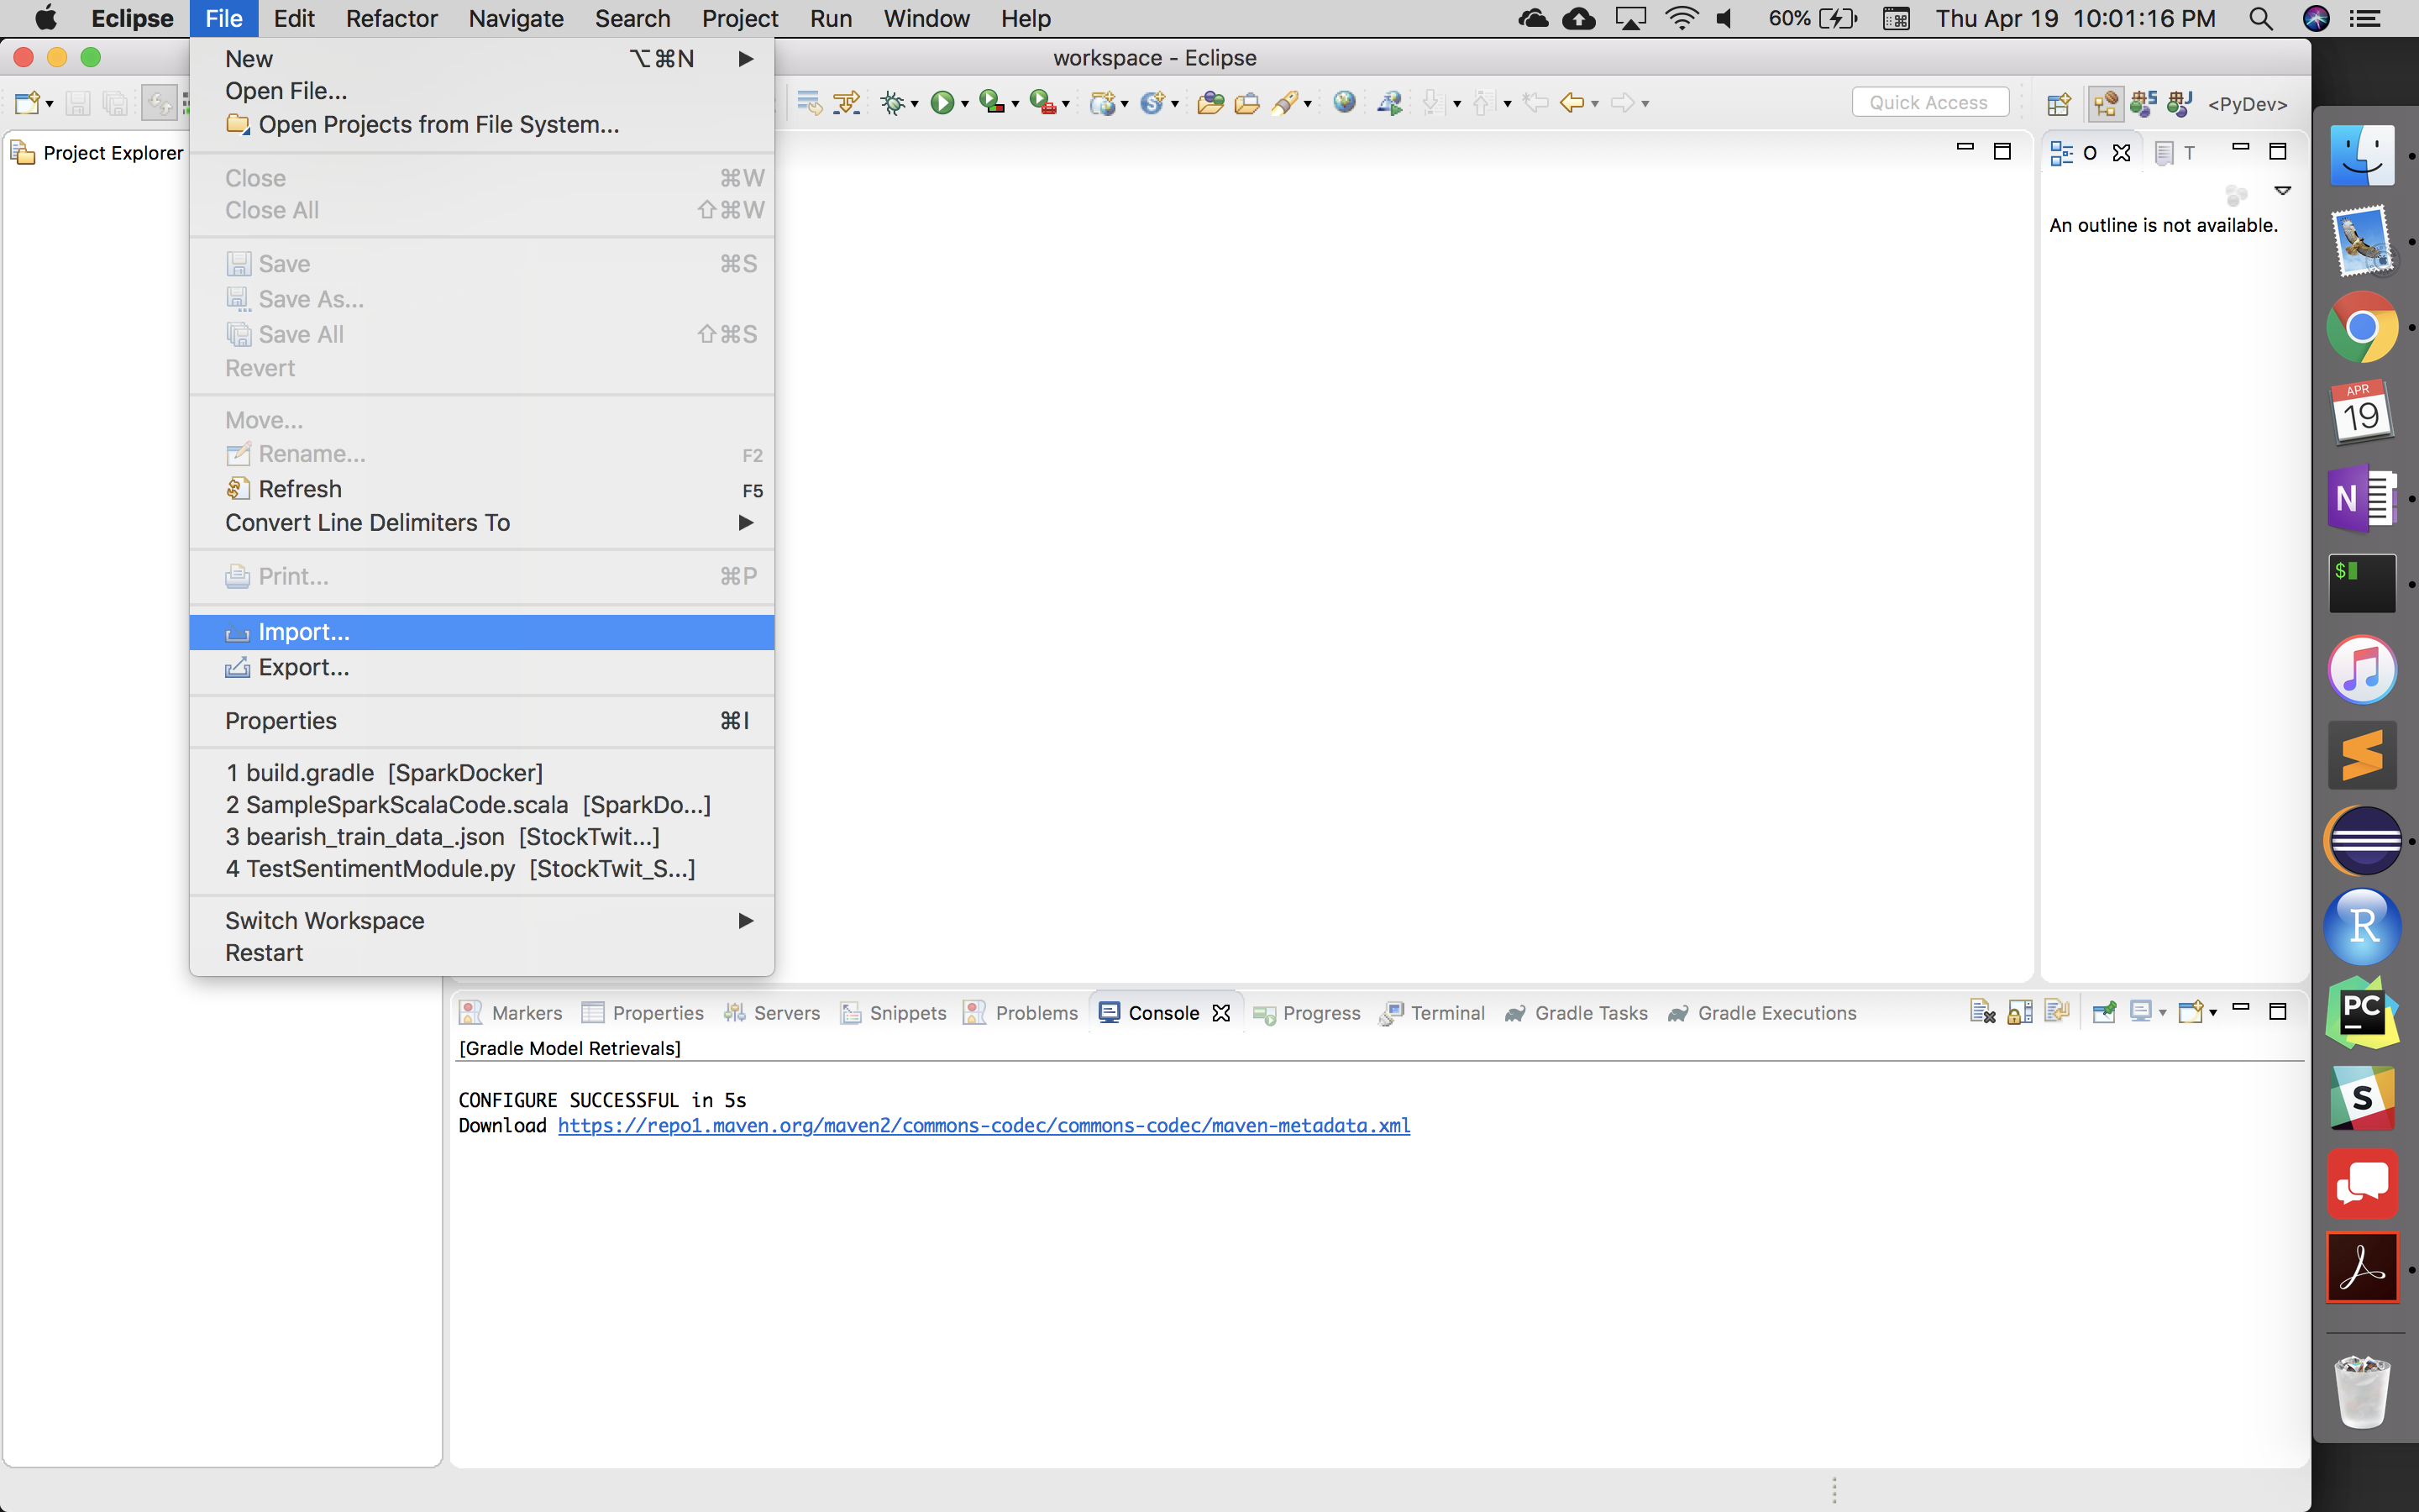Image resolution: width=2419 pixels, height=1512 pixels.
Task: Click the Open Perspective icon
Action: [x=2060, y=104]
